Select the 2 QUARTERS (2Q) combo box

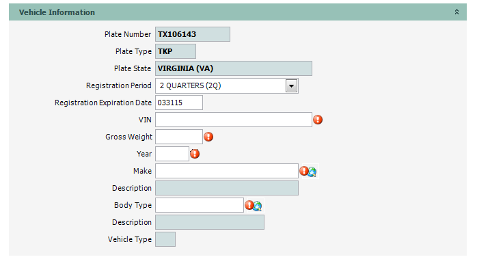click(227, 86)
